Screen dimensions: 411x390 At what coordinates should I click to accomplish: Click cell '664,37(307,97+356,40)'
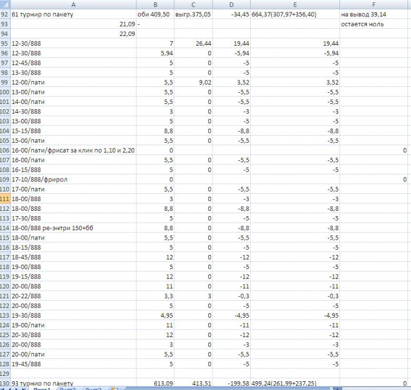pos(295,14)
